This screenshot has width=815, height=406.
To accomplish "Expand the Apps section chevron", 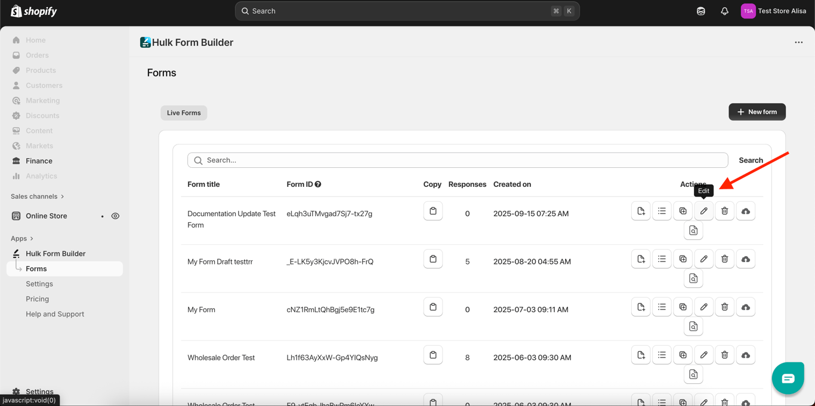I will coord(32,239).
